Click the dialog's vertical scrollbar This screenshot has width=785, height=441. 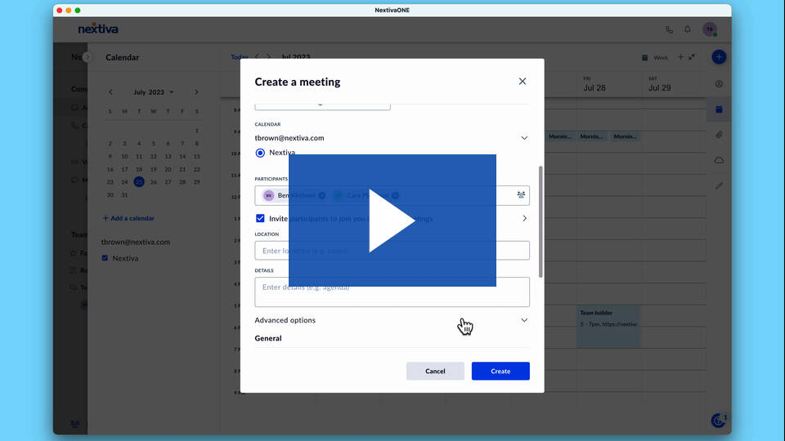pyautogui.click(x=541, y=221)
